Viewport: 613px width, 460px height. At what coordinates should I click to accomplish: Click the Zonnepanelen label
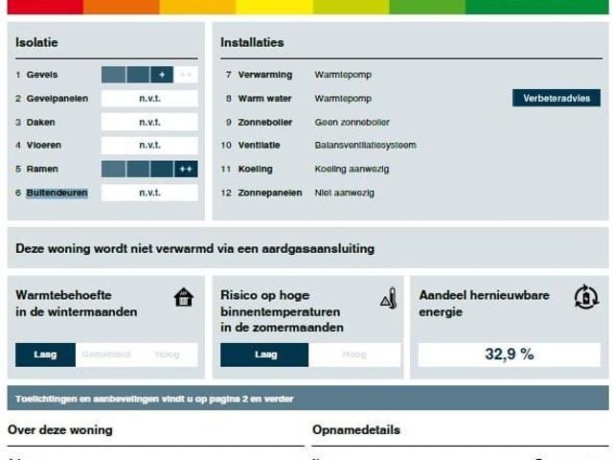point(270,193)
